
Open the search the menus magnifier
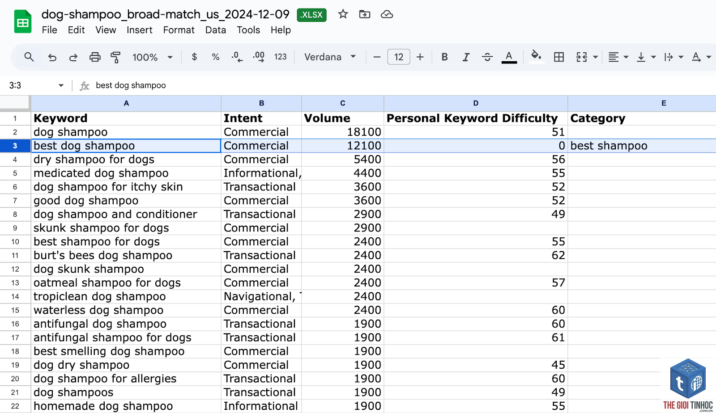(29, 57)
